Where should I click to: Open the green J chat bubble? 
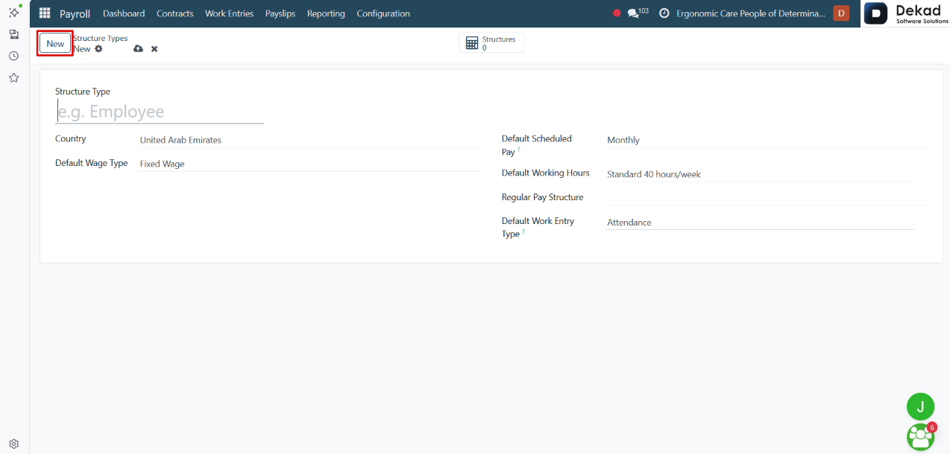(x=920, y=406)
